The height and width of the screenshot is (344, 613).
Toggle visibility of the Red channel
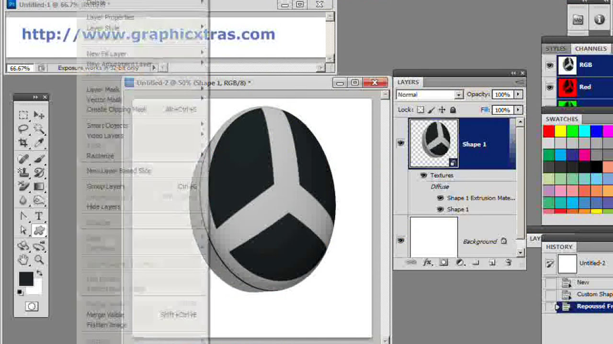coord(550,87)
